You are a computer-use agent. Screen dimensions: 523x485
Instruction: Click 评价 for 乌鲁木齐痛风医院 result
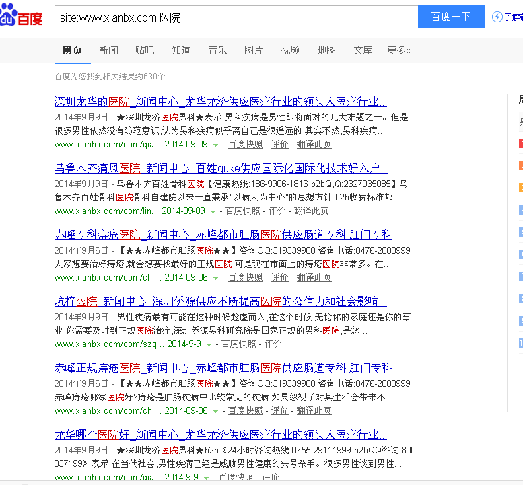coord(277,211)
